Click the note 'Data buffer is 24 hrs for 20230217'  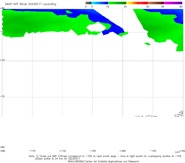[x=59, y=159]
